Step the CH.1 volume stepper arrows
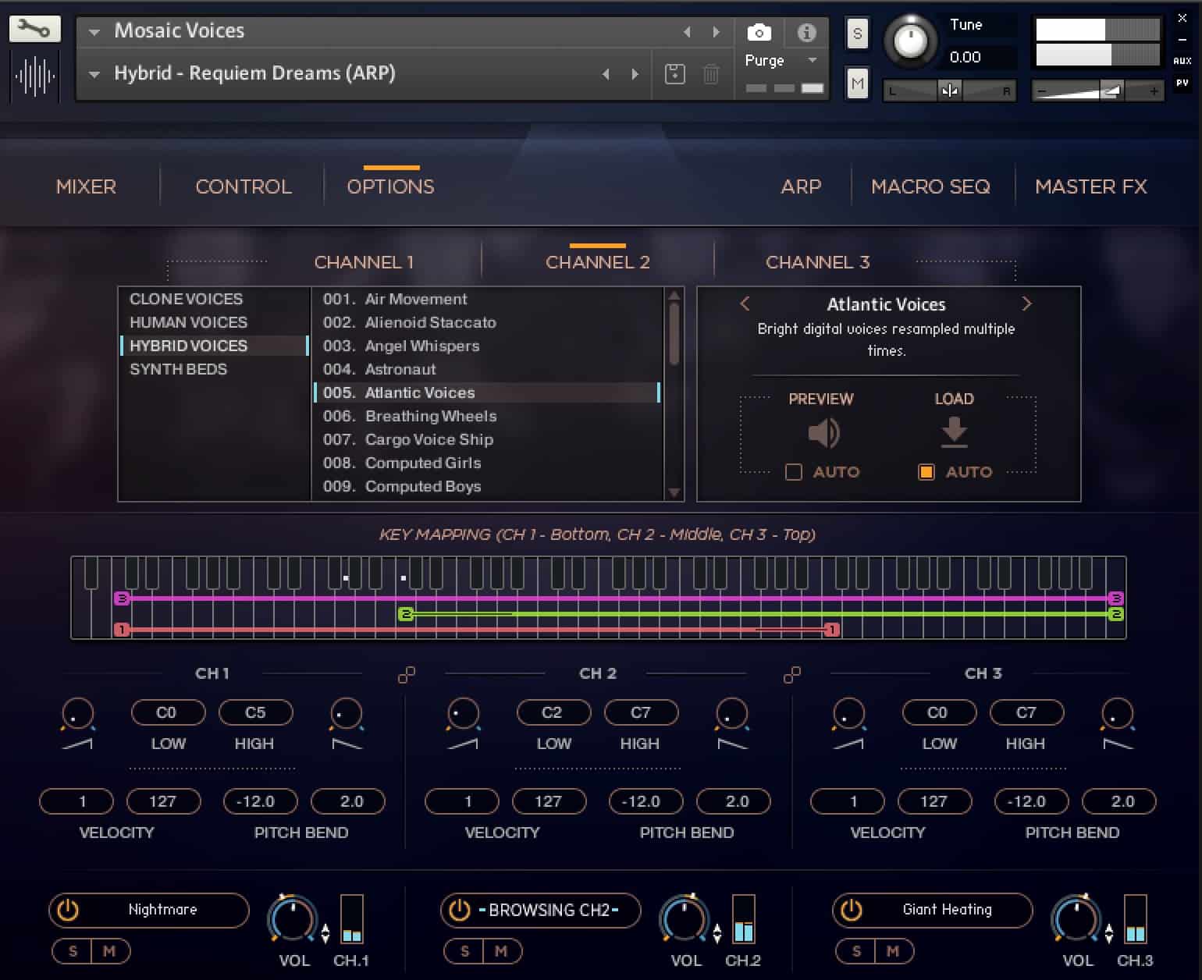 (x=325, y=932)
